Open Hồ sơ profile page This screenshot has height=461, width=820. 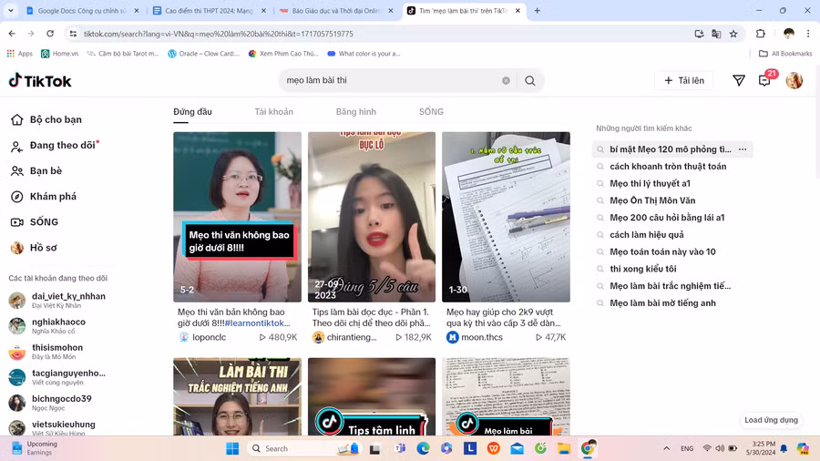coord(34,248)
